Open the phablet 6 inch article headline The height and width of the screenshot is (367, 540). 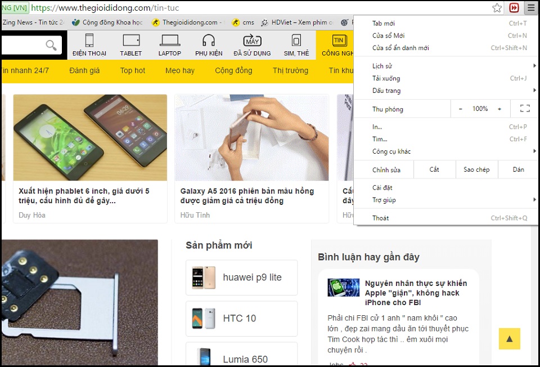click(84, 196)
